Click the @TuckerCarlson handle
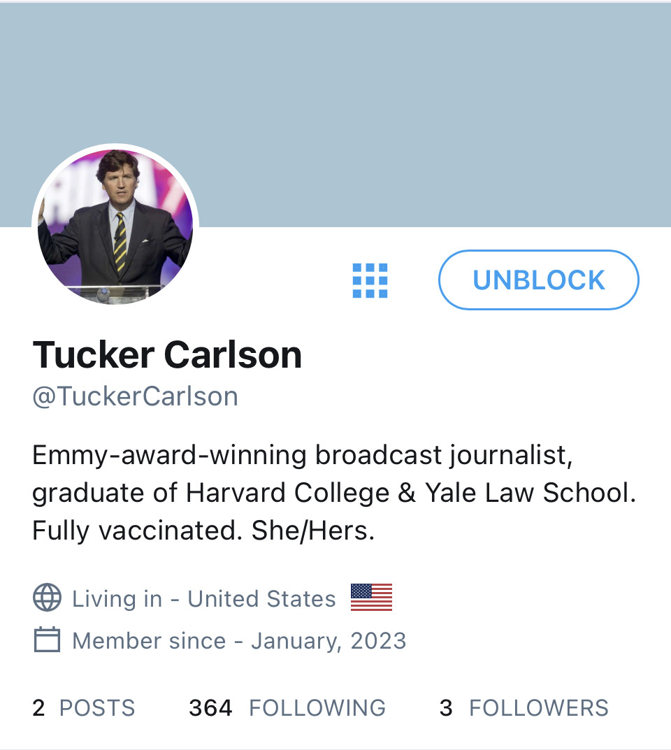The height and width of the screenshot is (750, 671). click(x=136, y=397)
